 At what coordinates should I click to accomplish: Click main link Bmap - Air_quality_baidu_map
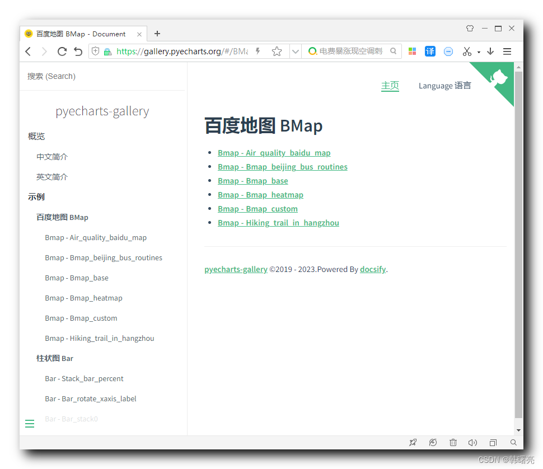[274, 153]
